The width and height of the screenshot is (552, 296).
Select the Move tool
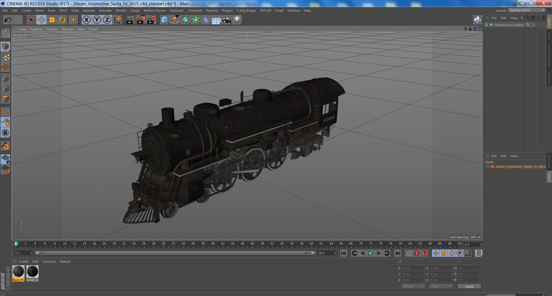pyautogui.click(x=41, y=20)
